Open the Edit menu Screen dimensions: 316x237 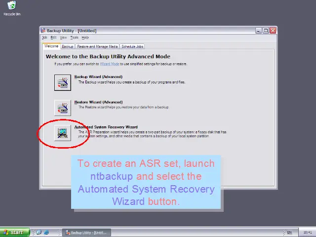click(53, 38)
